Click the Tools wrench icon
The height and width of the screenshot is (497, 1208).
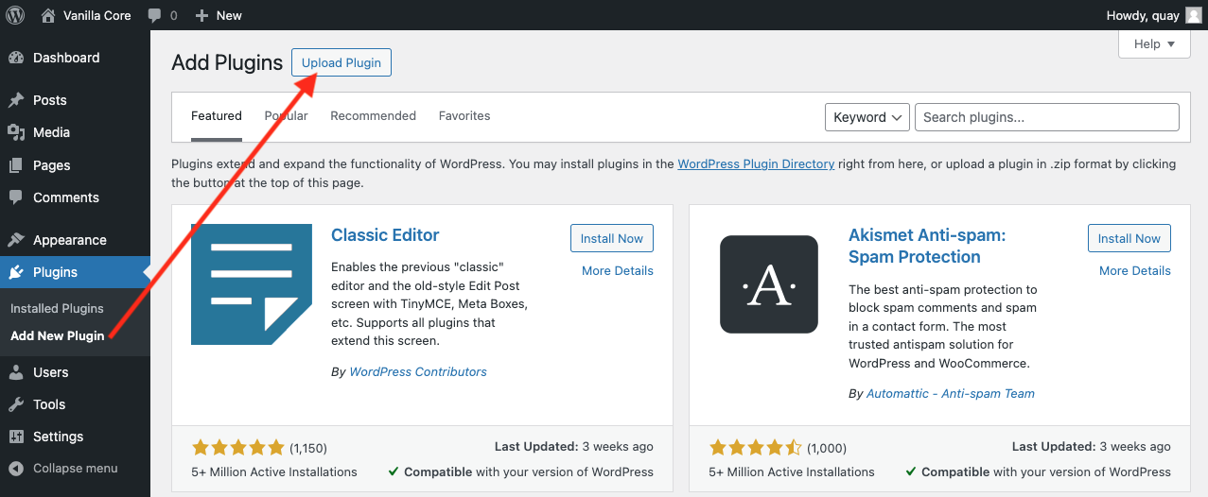tap(16, 404)
